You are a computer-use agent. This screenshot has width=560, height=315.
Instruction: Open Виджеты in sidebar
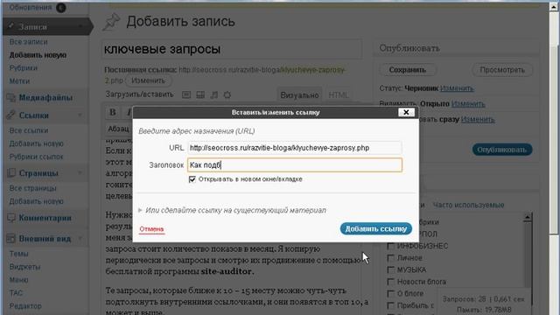24,267
